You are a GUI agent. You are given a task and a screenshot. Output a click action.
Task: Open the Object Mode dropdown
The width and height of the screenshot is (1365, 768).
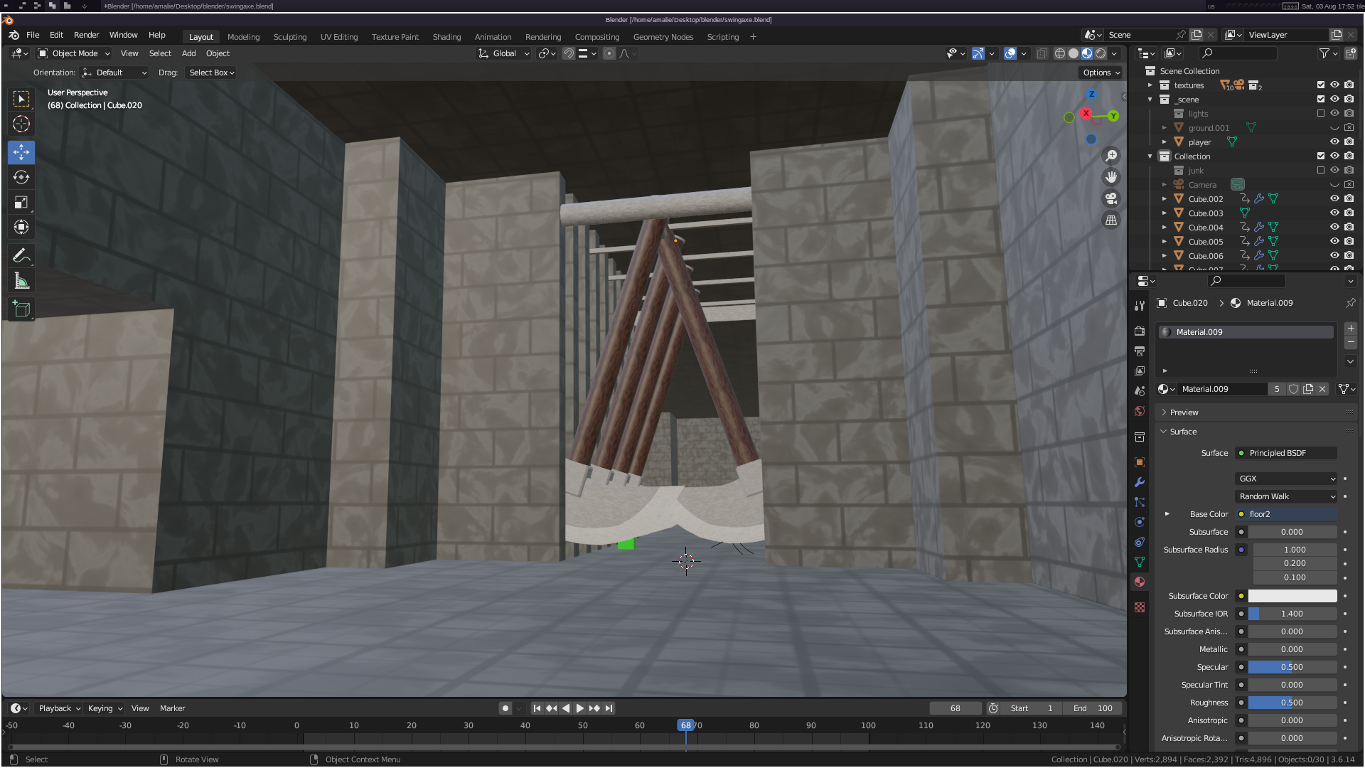pyautogui.click(x=74, y=53)
